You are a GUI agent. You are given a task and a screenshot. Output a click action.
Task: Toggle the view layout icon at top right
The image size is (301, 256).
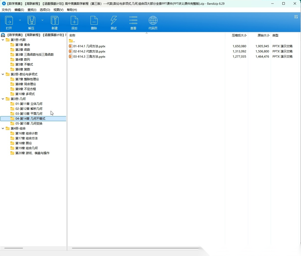click(x=296, y=17)
